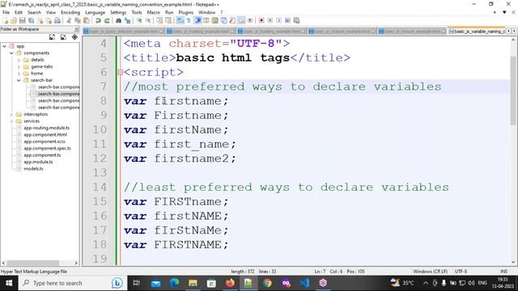This screenshot has width=518, height=291.
Task: Click Save Recorded Macro icon
Action: tap(296, 20)
